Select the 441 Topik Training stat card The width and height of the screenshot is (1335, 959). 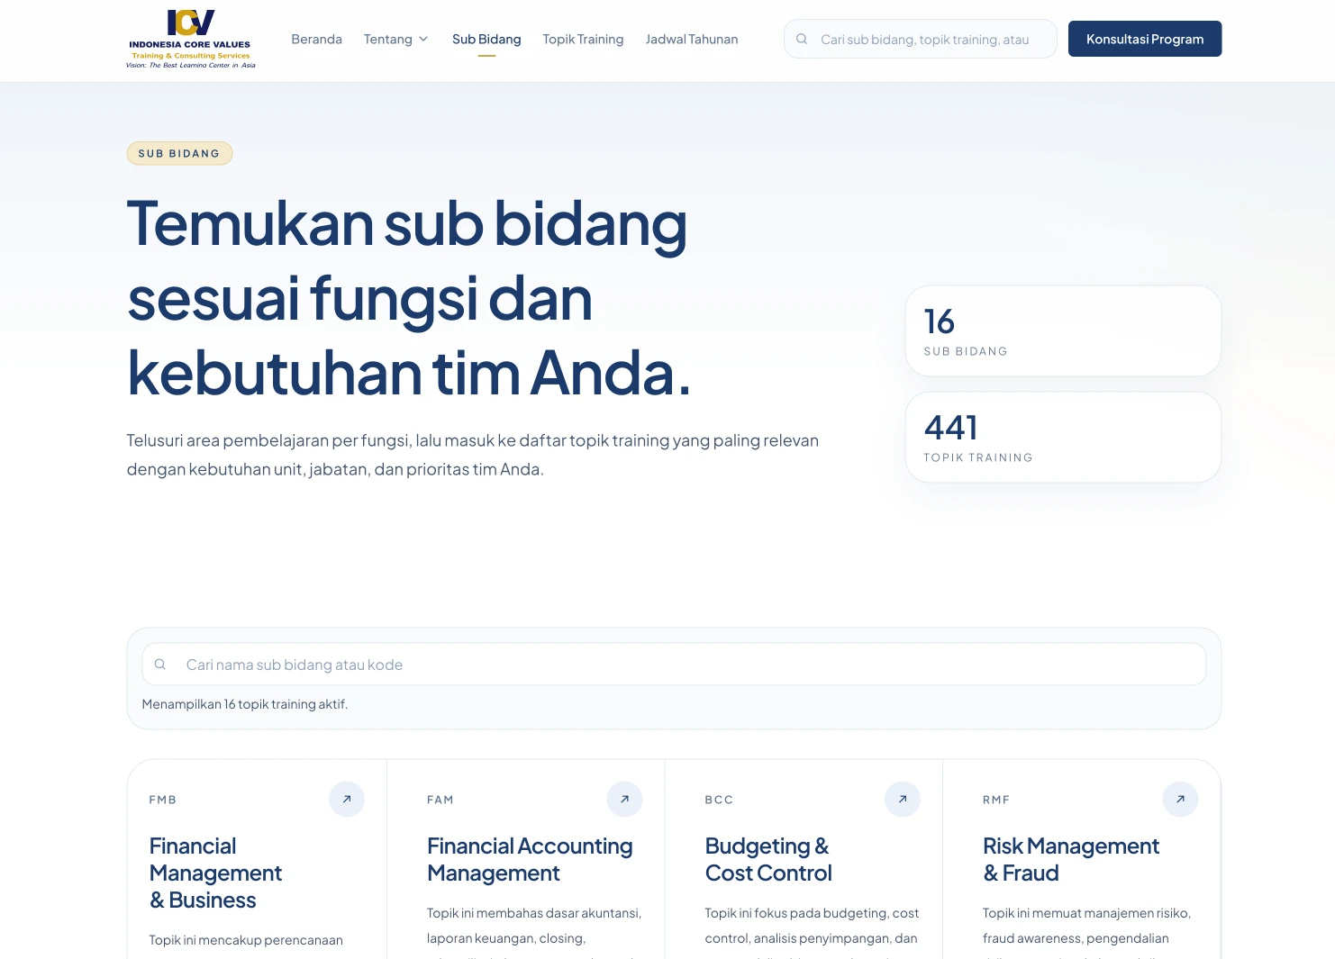pyautogui.click(x=1062, y=437)
